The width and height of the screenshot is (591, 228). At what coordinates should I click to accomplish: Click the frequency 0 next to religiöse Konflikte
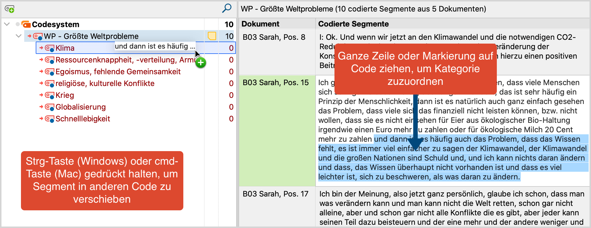[231, 83]
